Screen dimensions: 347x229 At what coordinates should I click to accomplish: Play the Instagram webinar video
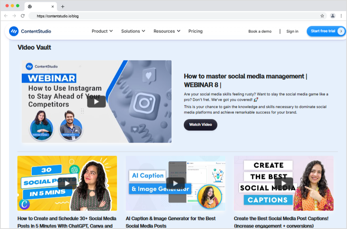pyautogui.click(x=96, y=102)
